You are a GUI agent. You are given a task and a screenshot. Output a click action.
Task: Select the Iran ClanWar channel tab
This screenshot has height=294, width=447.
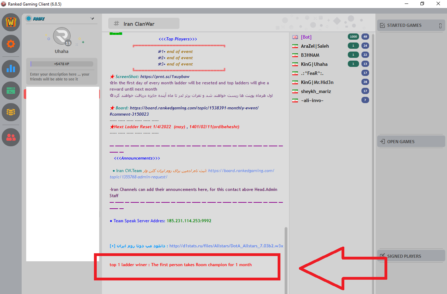click(x=144, y=24)
